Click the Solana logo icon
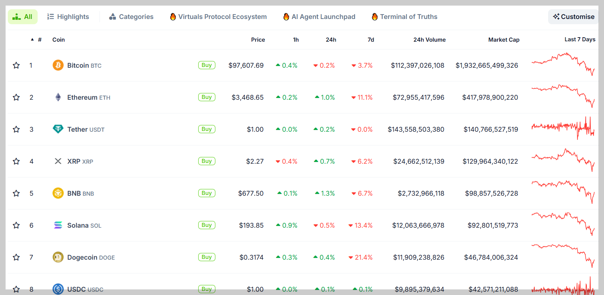Image resolution: width=604 pixels, height=295 pixels. click(x=58, y=225)
